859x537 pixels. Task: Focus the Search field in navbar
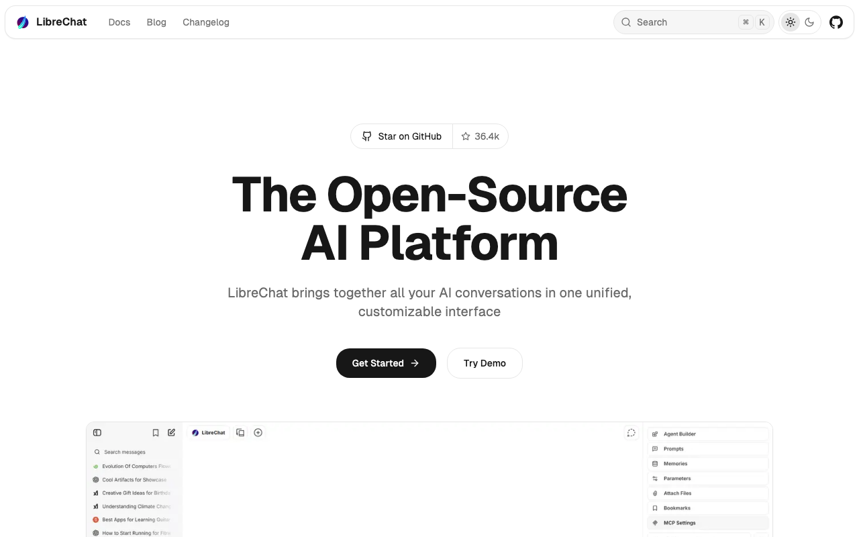(x=693, y=22)
